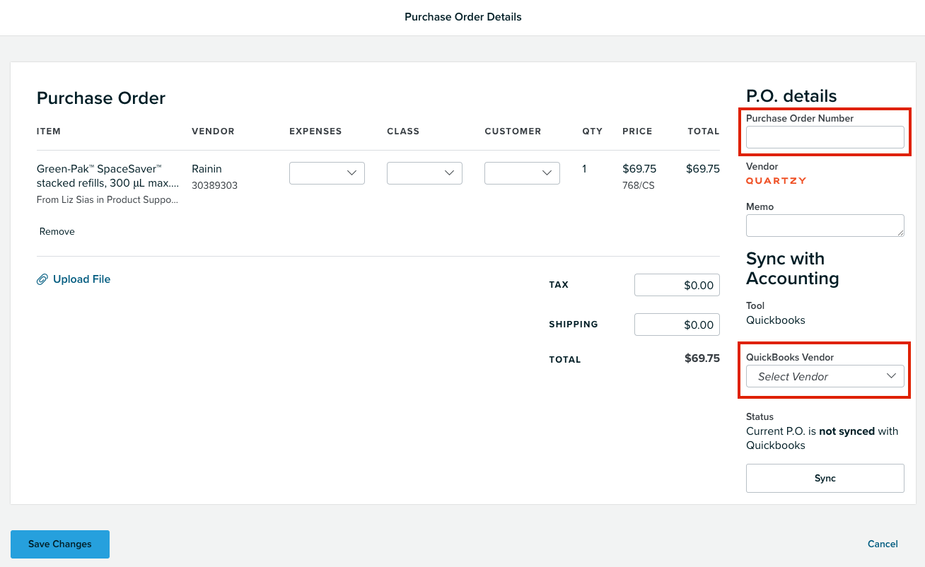Image resolution: width=925 pixels, height=567 pixels.
Task: Click the Quartzy vendor logo
Action: point(776,181)
